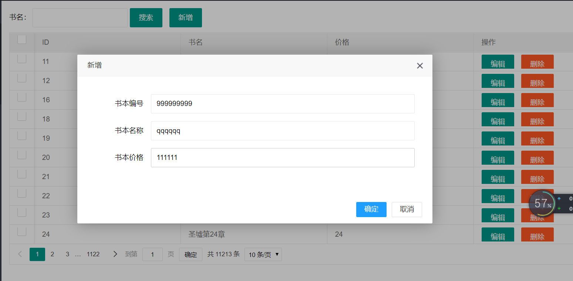Image resolution: width=573 pixels, height=281 pixels.
Task: Confirm the new book with 确定 in dialog
Action: [371, 209]
